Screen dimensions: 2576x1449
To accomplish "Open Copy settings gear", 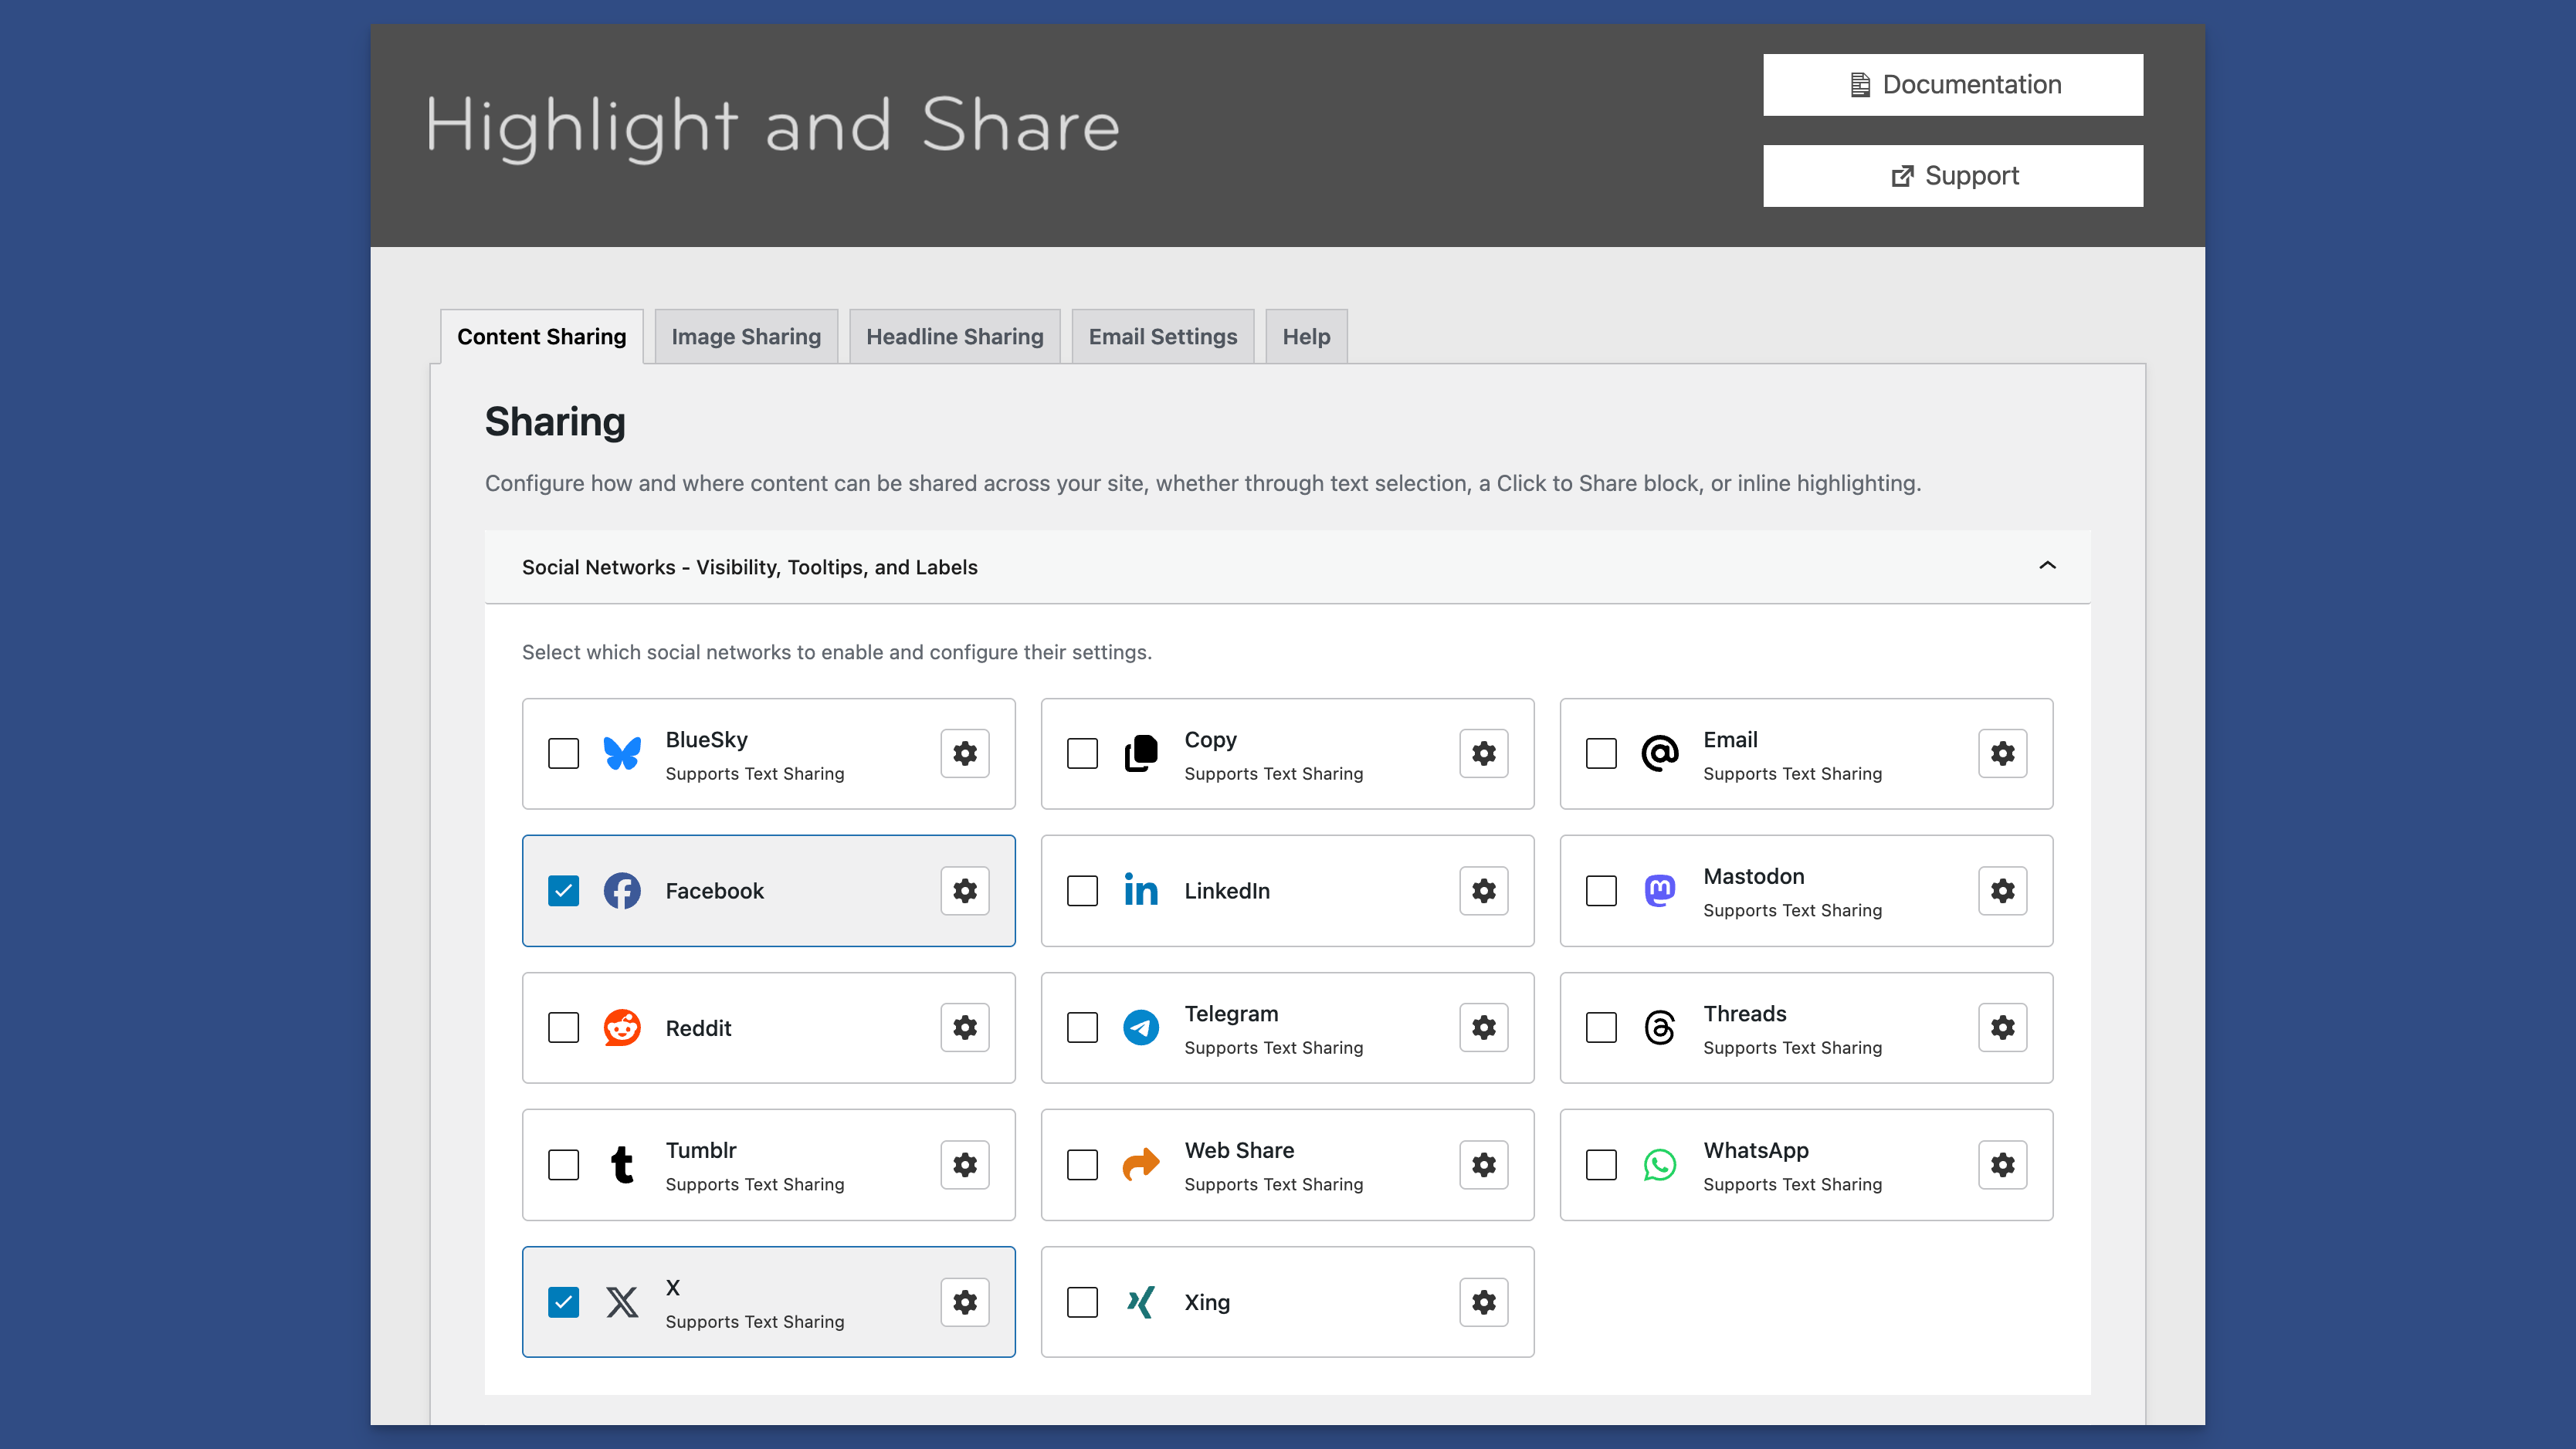I will tap(1483, 753).
